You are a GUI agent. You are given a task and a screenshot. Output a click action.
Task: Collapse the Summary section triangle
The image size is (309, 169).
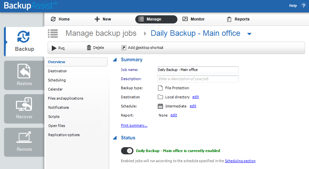point(115,60)
